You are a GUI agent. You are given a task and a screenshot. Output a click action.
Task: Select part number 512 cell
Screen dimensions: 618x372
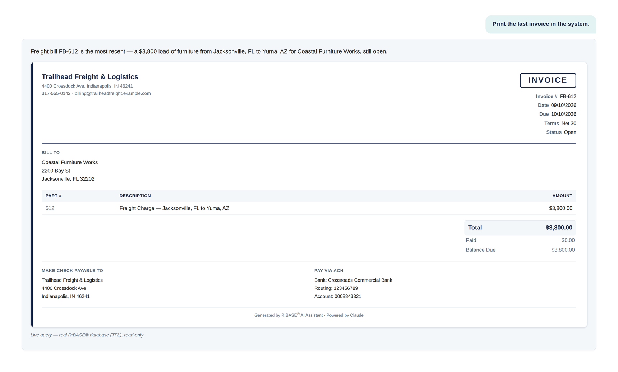[x=50, y=208]
